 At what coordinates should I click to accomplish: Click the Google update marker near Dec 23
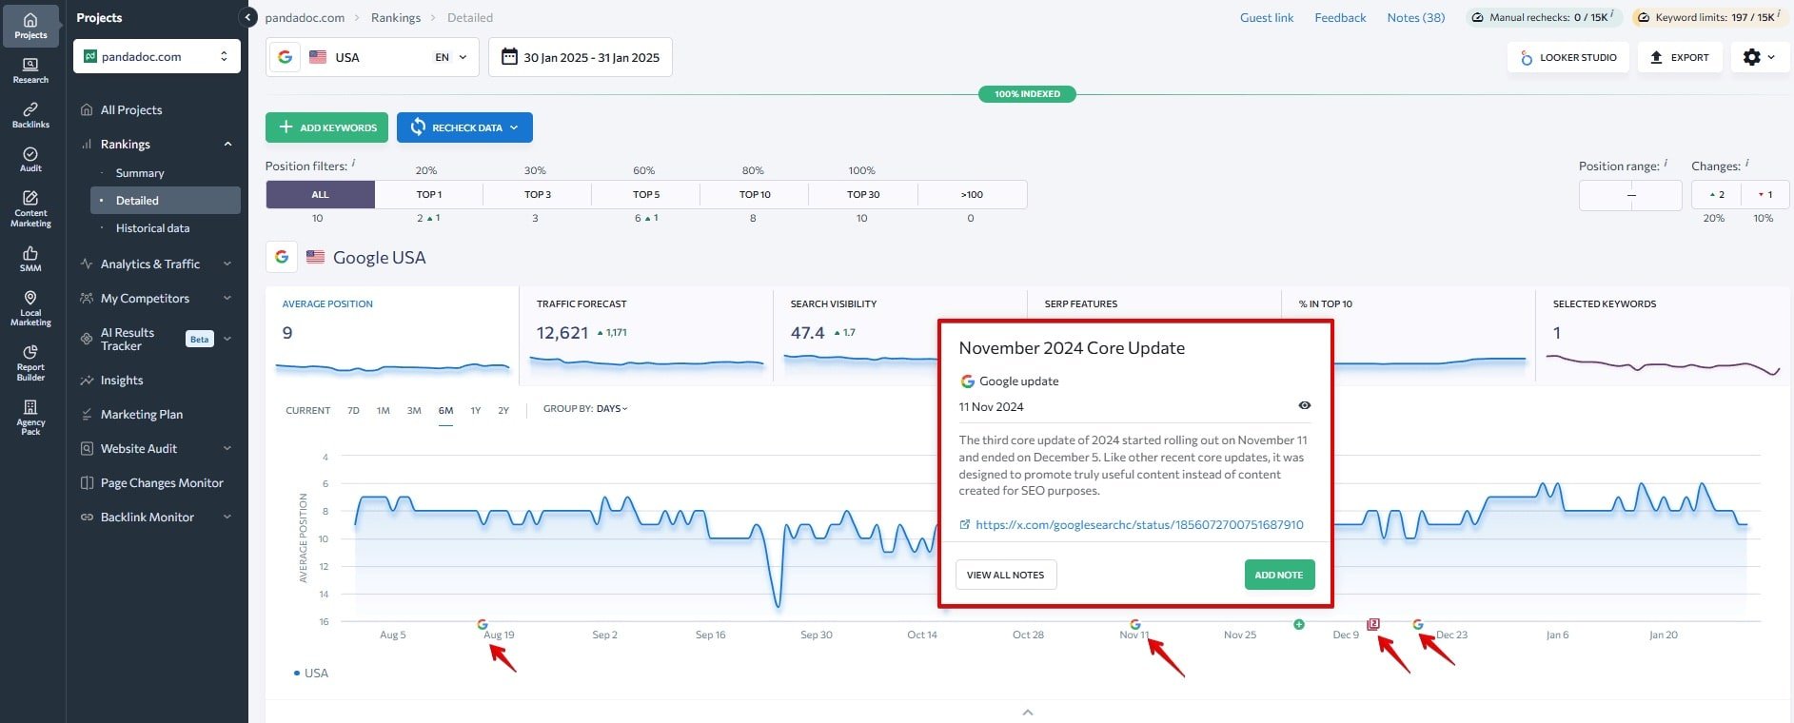(1418, 624)
